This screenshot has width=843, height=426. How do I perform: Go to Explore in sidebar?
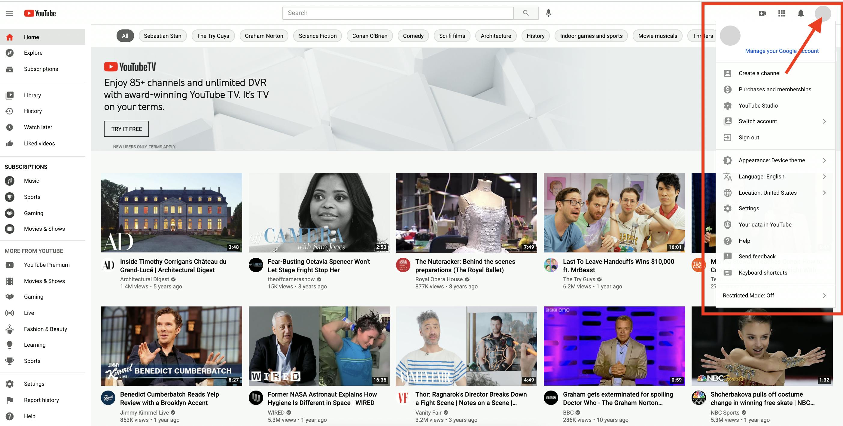43,53
